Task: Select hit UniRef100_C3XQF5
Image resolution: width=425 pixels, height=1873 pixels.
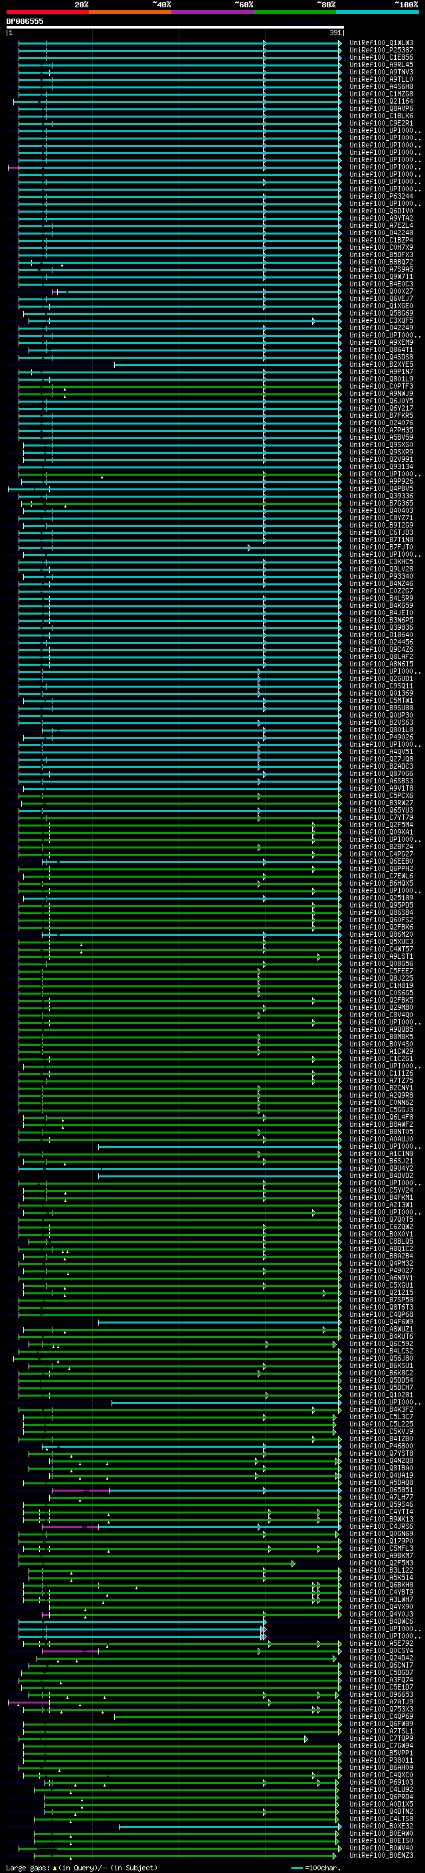Action: coord(381,321)
